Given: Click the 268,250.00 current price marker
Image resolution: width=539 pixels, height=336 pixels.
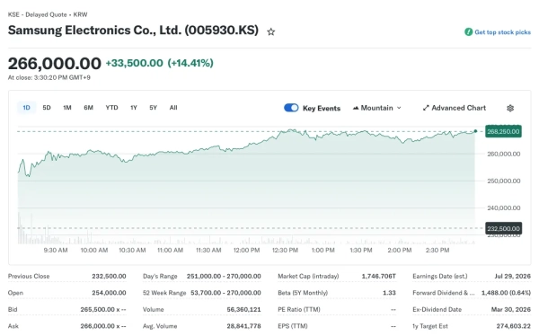Looking at the screenshot, I should 503,131.
